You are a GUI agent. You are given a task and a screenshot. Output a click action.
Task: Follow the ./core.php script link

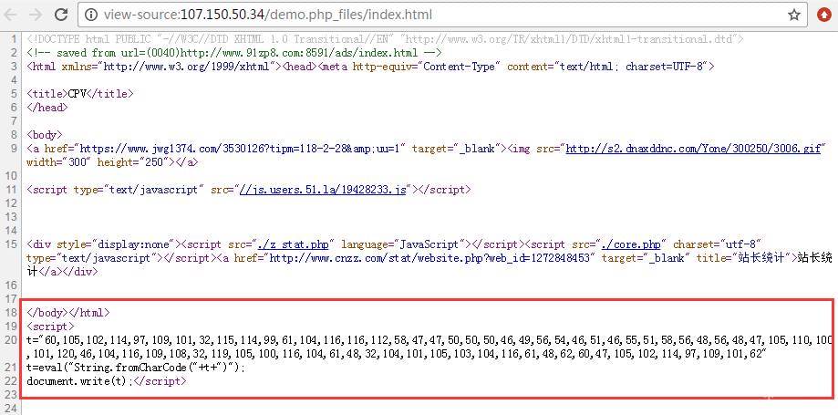coord(631,244)
